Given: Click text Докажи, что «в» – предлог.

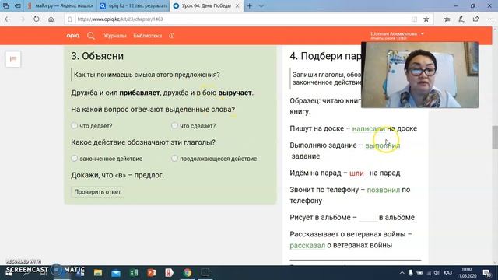Looking at the screenshot, I should 117,175.
